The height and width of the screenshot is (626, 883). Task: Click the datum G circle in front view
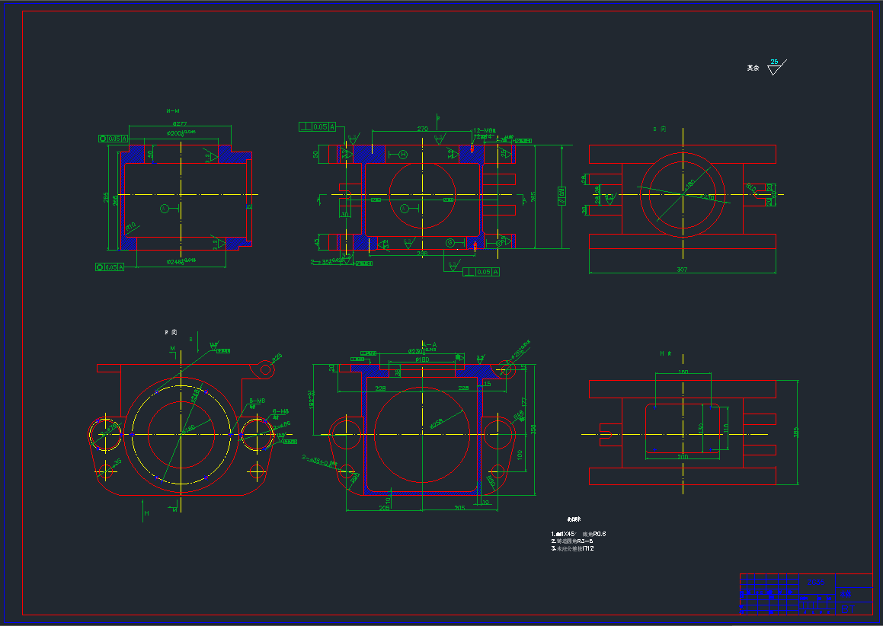click(x=450, y=243)
